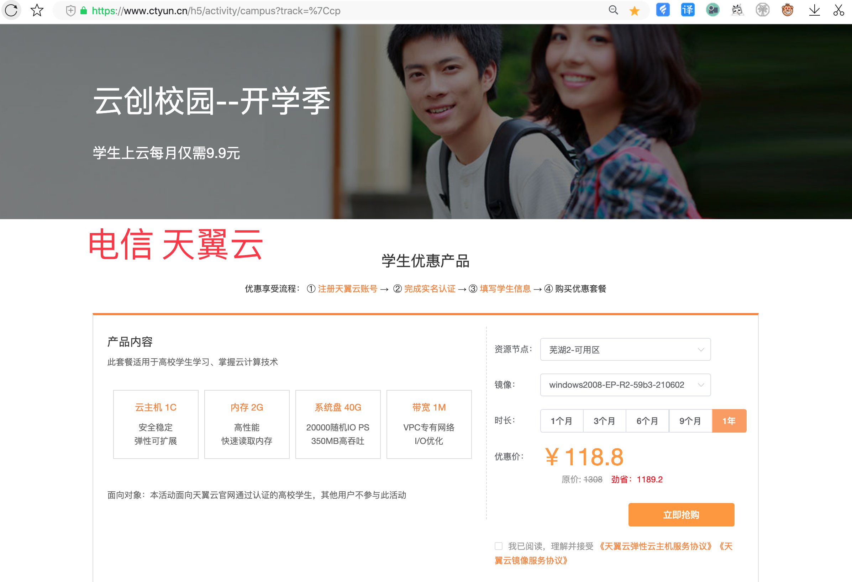Reload the page with refresh icon

11,10
